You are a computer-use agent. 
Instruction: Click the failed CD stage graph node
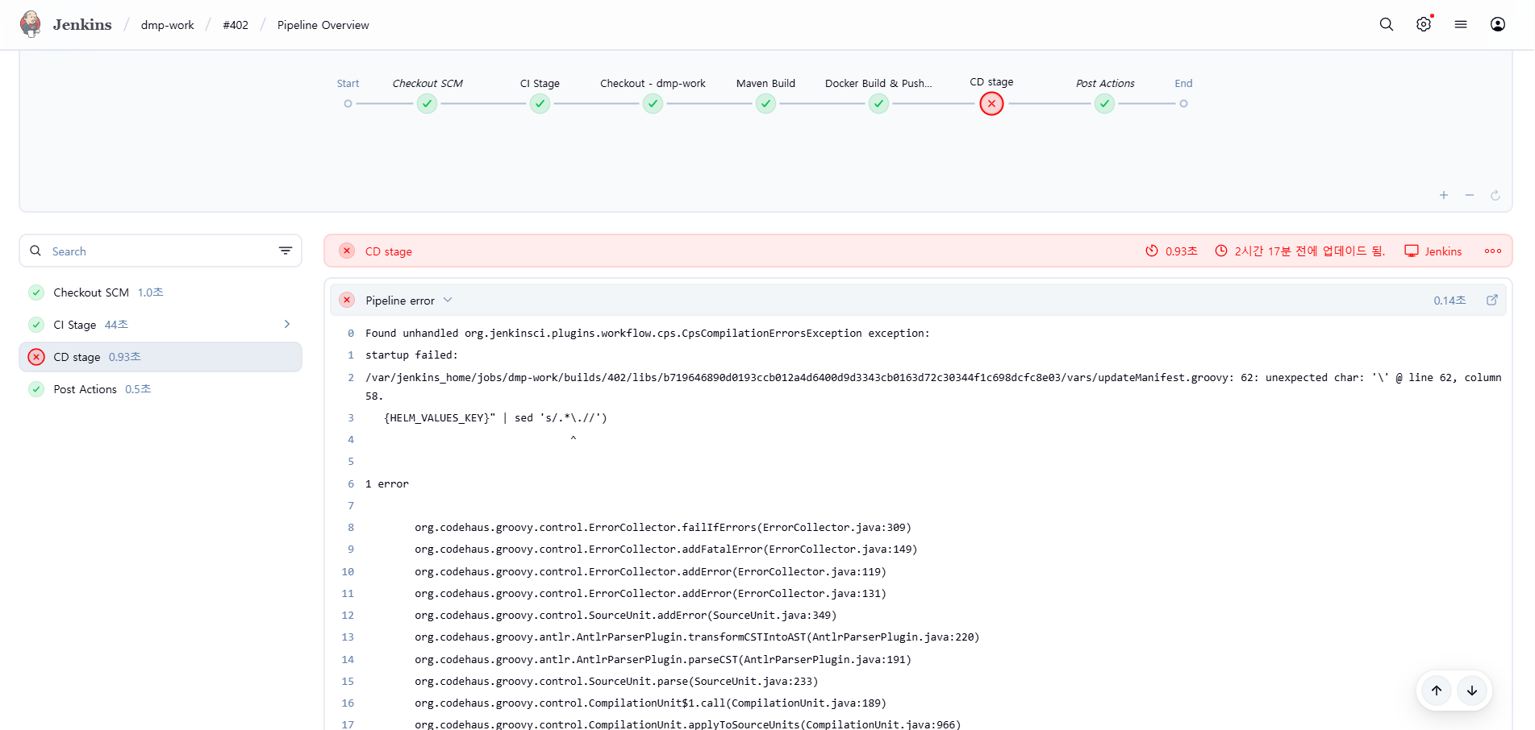click(991, 104)
